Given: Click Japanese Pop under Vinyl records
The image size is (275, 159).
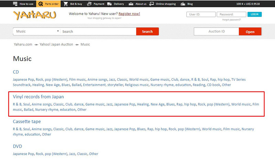Looking at the screenshot, I should click(x=125, y=104).
